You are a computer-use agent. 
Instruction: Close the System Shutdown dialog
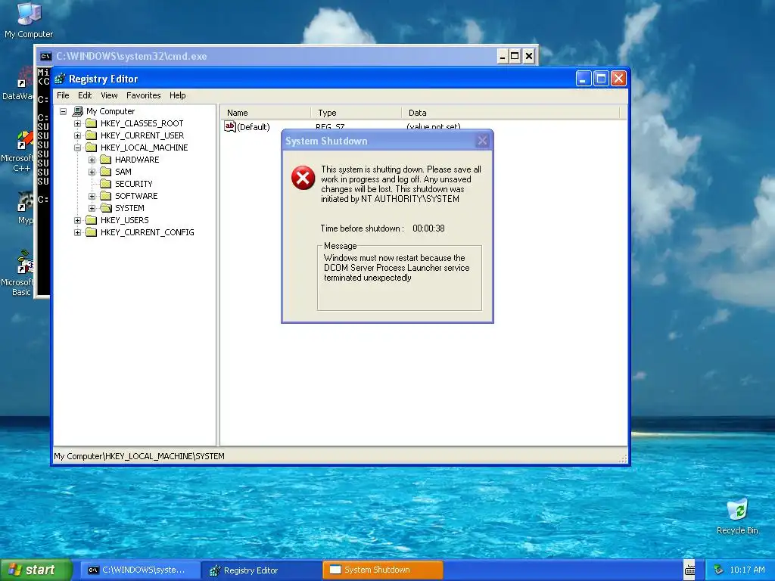(x=482, y=141)
